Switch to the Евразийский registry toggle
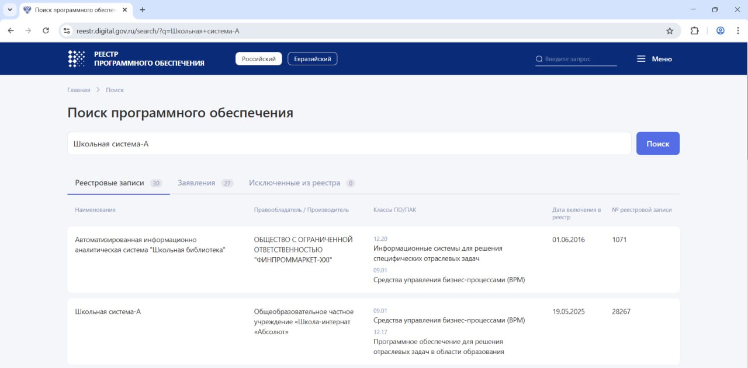Image resolution: width=748 pixels, height=368 pixels. 312,59
